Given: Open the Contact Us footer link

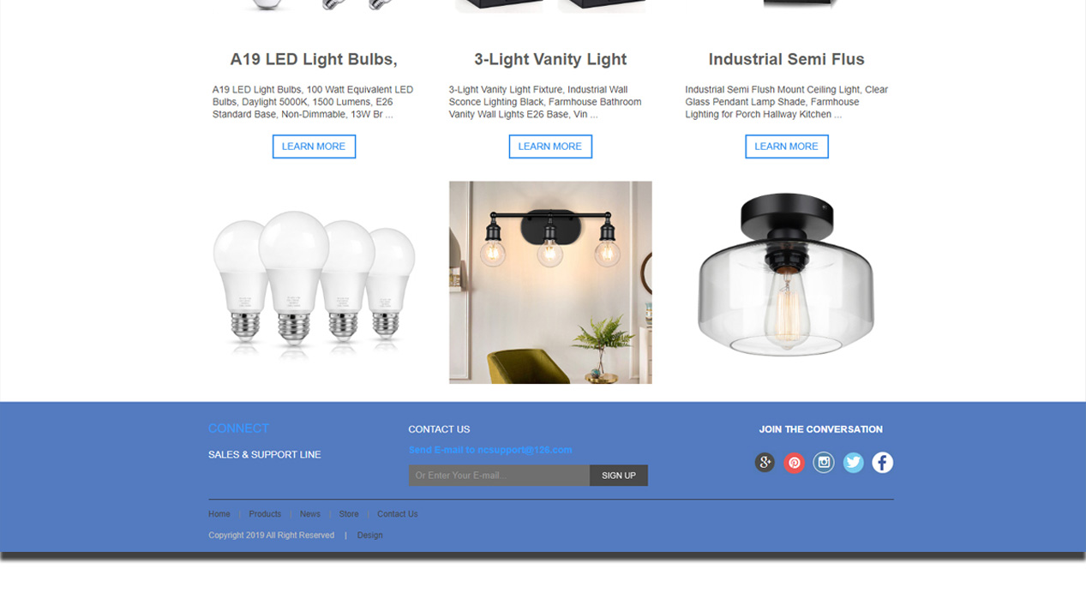Looking at the screenshot, I should tap(398, 514).
